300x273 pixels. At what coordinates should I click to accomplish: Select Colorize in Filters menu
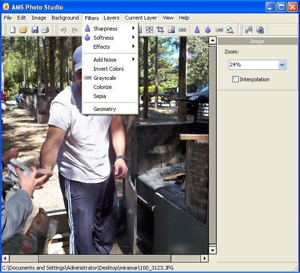click(111, 87)
